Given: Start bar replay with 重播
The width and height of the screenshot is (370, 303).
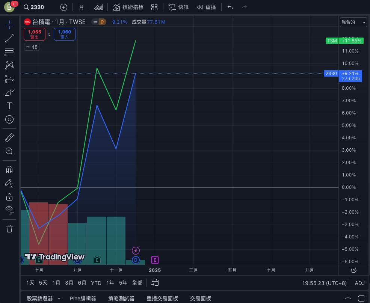Looking at the screenshot, I should 207,7.
